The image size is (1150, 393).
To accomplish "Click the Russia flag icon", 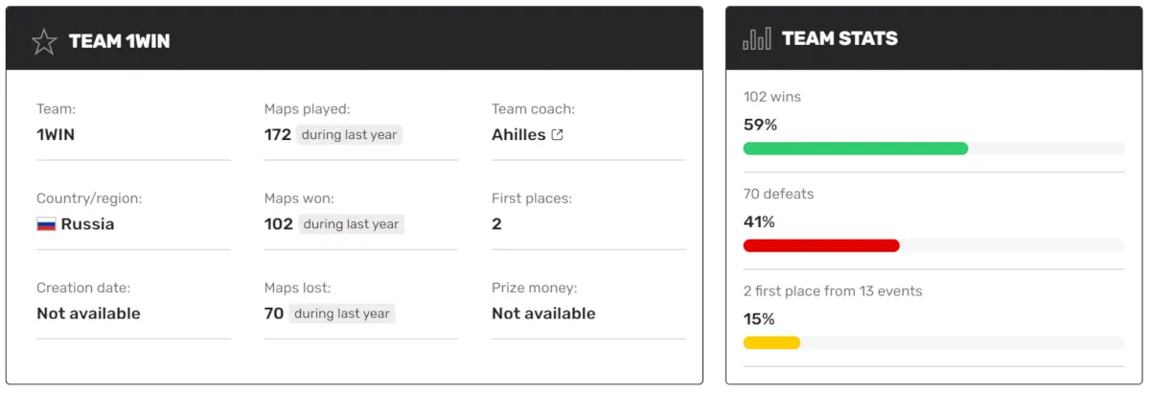I will tap(46, 224).
